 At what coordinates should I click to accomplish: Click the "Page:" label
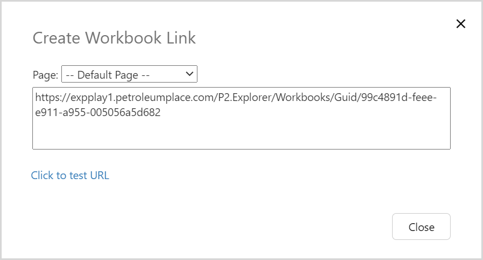(x=45, y=74)
